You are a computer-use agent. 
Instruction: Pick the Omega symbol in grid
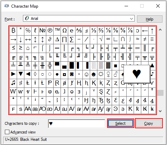(x=64, y=31)
